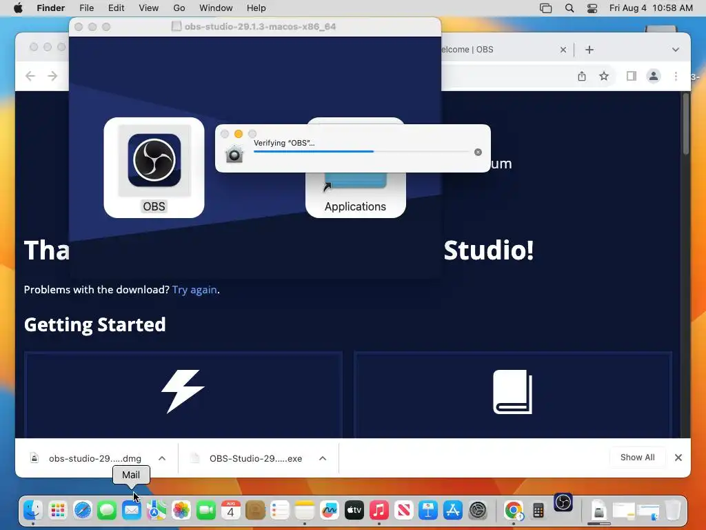
Task: Open Chrome profile avatar menu
Action: pyautogui.click(x=654, y=76)
